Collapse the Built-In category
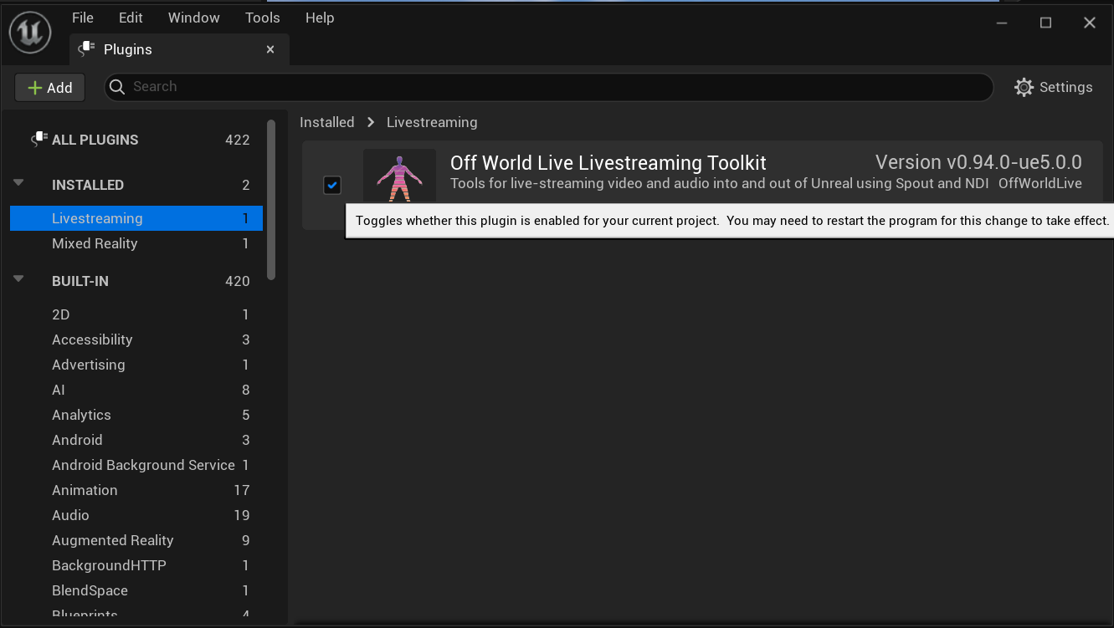 18,279
